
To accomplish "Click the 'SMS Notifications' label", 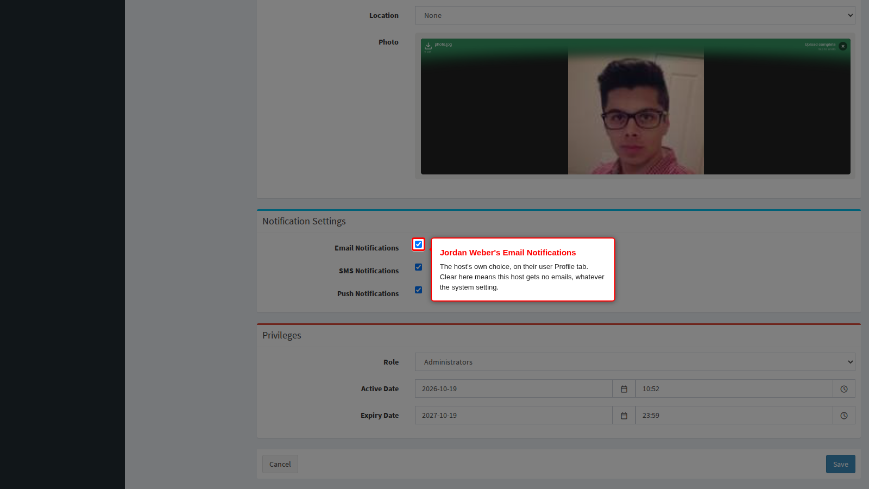I will 369,271.
